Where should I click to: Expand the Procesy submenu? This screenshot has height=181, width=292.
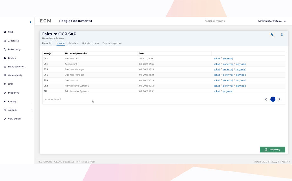[12, 101]
